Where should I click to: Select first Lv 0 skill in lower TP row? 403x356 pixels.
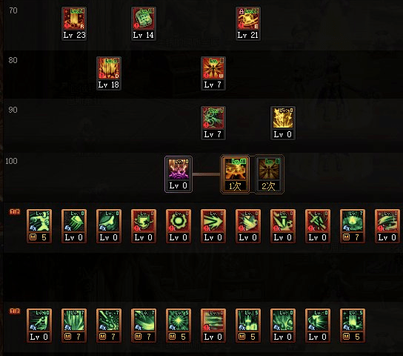[39, 326]
